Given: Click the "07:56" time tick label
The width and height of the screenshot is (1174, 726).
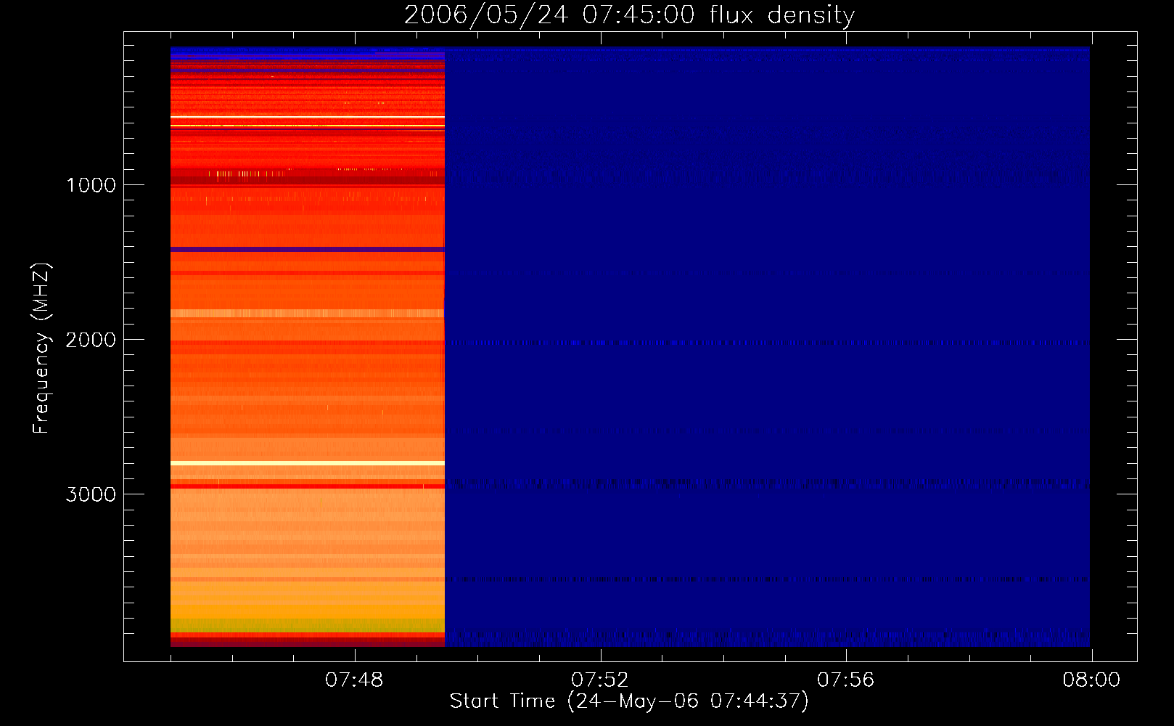Looking at the screenshot, I should (x=846, y=680).
